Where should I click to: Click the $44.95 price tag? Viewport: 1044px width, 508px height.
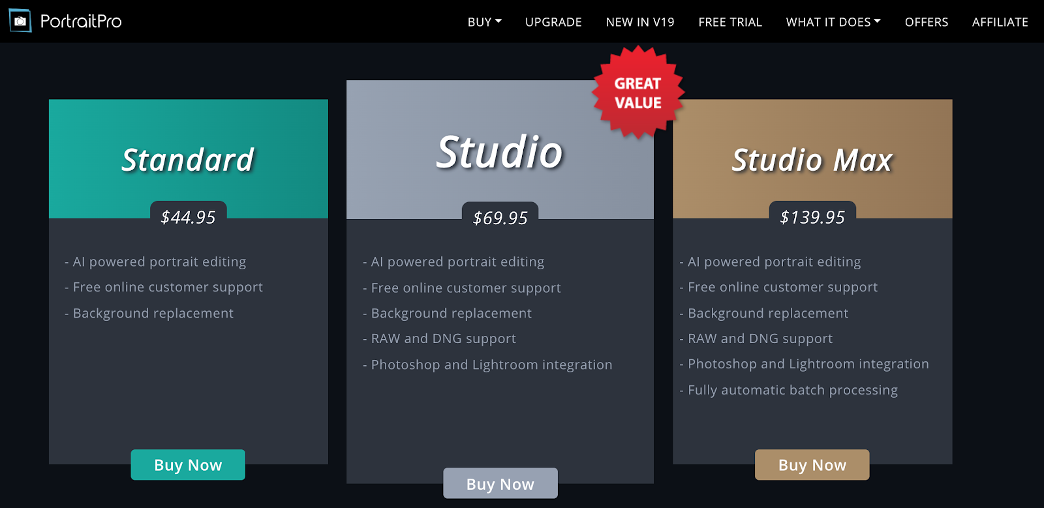pos(189,217)
